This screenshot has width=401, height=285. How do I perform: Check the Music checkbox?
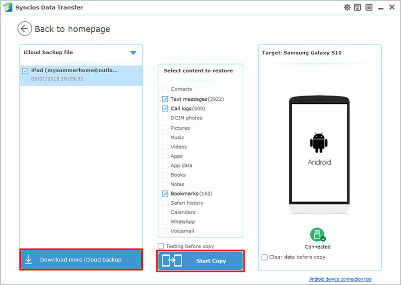click(x=165, y=137)
